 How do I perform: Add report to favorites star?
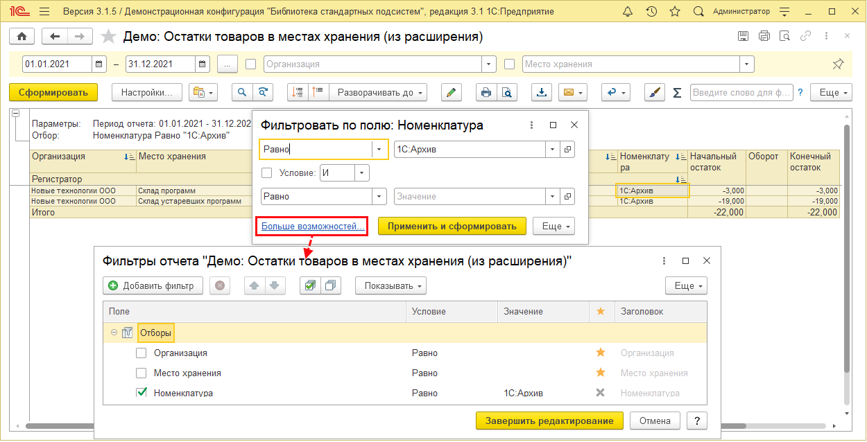point(108,37)
